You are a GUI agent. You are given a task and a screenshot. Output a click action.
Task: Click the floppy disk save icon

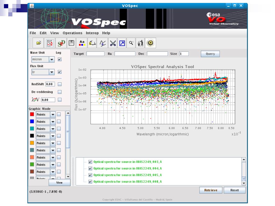[x=71, y=43]
